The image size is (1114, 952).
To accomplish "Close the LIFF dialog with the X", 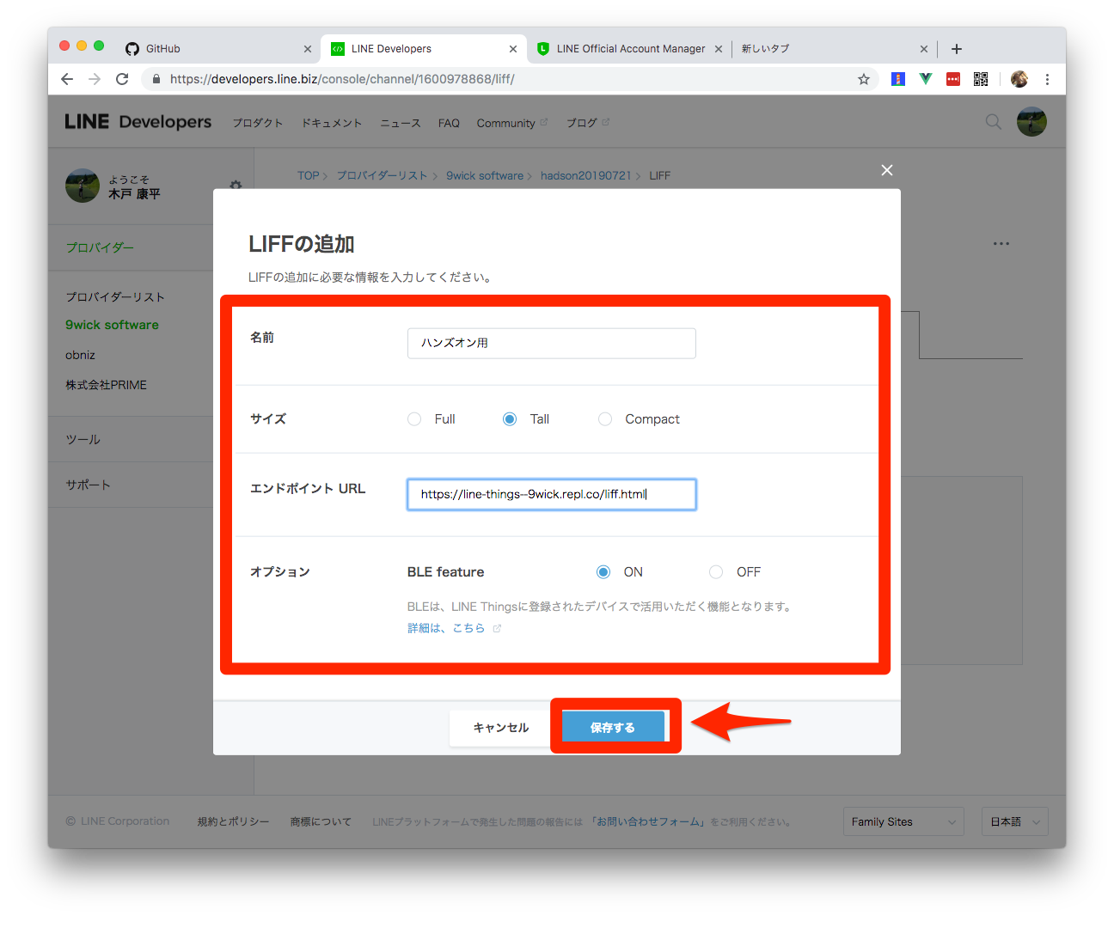I will [887, 170].
